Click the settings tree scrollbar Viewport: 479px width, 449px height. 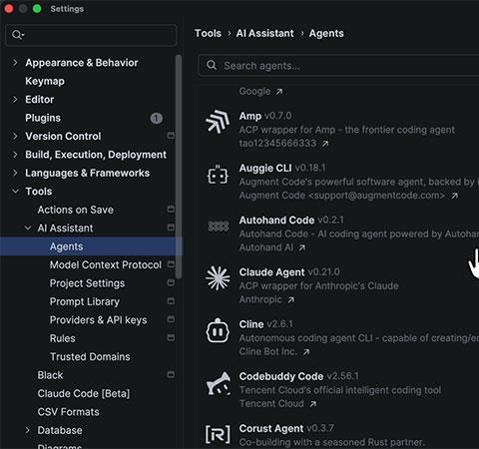(x=179, y=167)
